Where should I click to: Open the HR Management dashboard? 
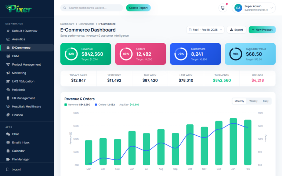coord(27,98)
